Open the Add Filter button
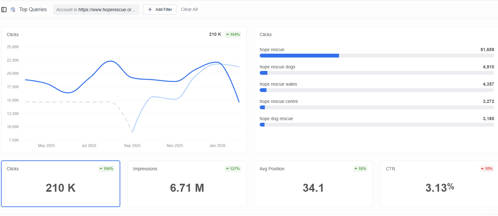This screenshot has width=498, height=216. (160, 10)
